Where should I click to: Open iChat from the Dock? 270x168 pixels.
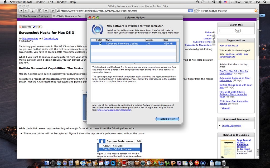coord(107,163)
